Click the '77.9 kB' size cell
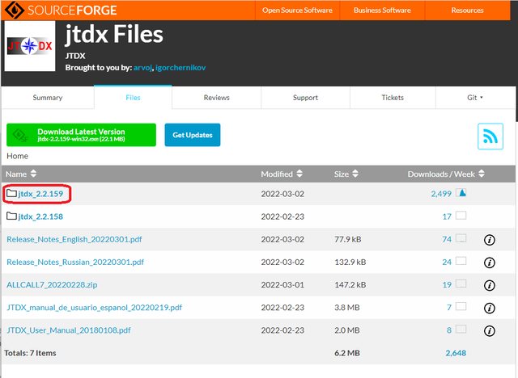 click(347, 239)
